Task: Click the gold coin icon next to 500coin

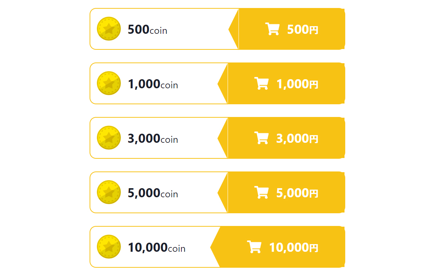Action: (109, 29)
